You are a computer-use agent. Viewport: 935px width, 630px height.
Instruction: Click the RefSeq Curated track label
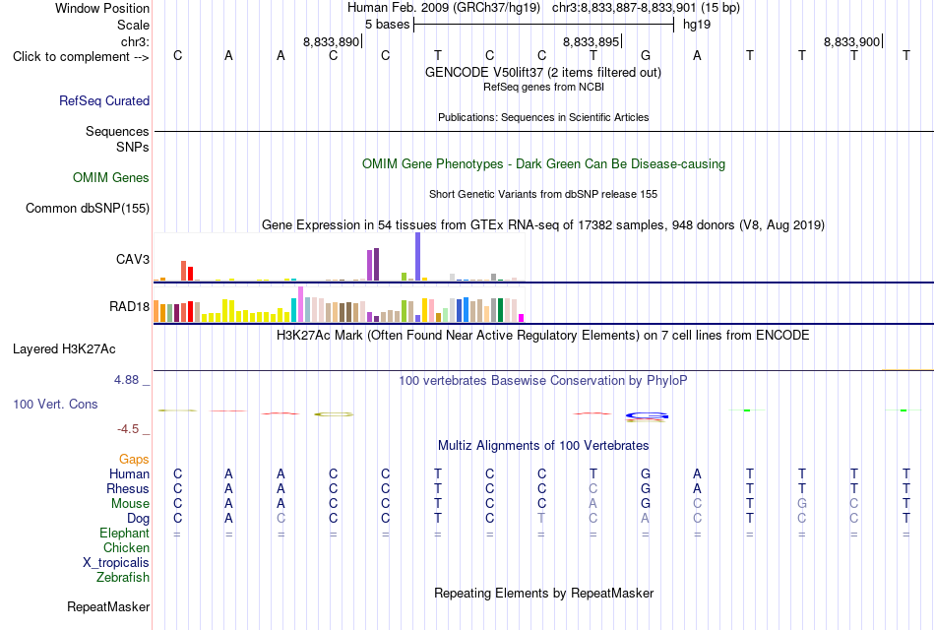pos(103,100)
